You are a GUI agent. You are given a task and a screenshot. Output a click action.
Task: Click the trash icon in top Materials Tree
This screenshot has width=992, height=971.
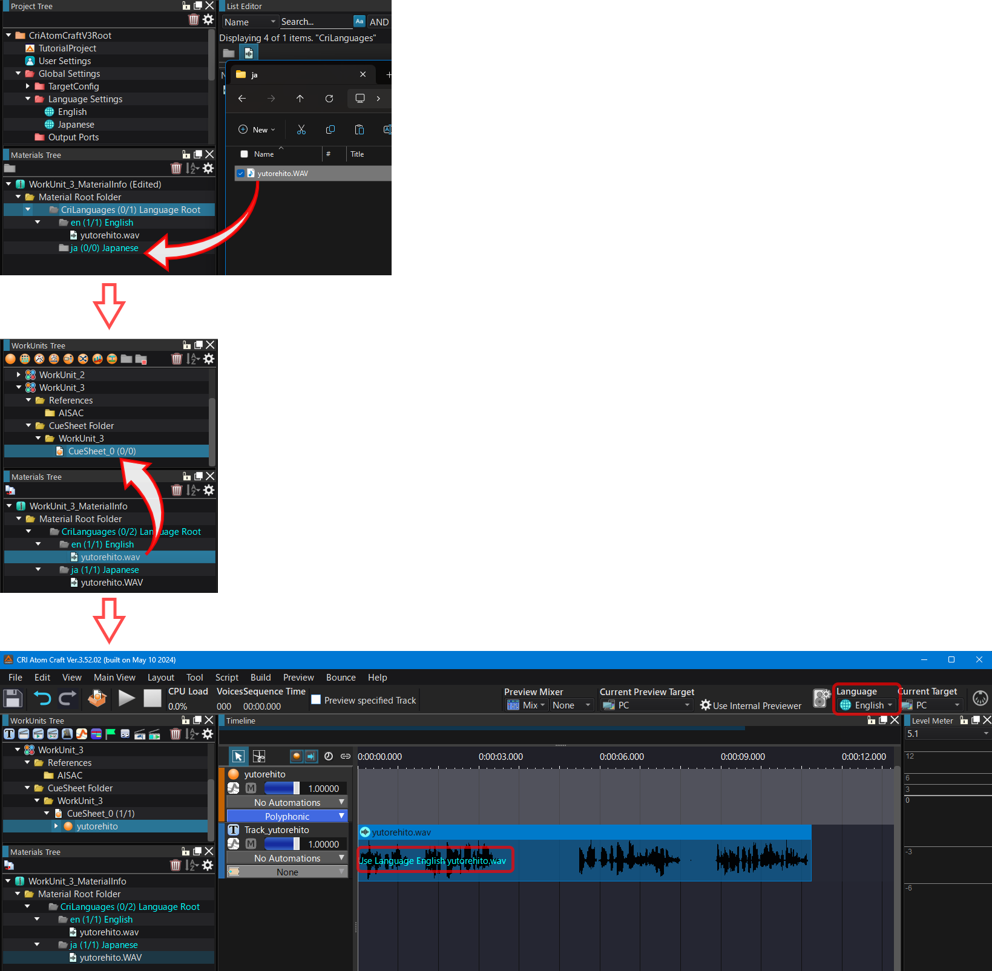[x=176, y=168]
